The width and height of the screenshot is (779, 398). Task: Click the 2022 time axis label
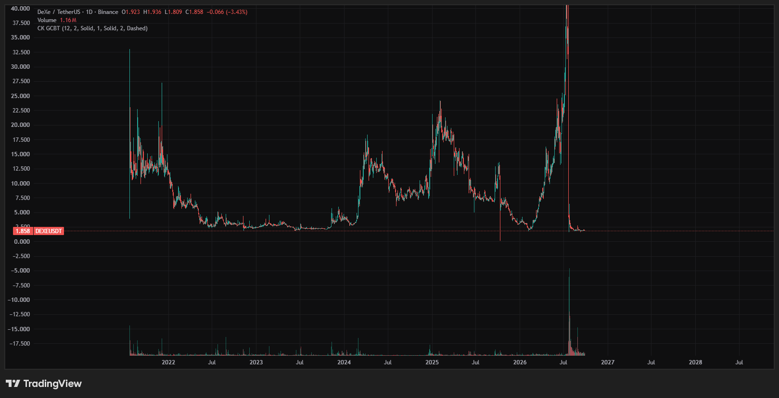[168, 362]
